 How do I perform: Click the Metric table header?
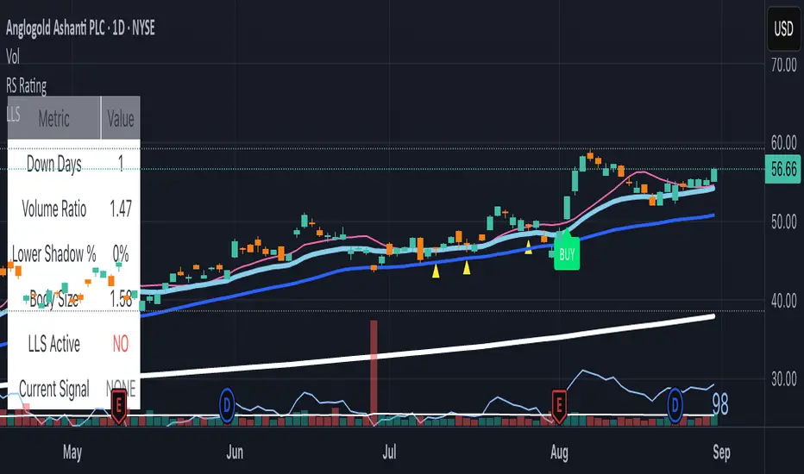[53, 118]
